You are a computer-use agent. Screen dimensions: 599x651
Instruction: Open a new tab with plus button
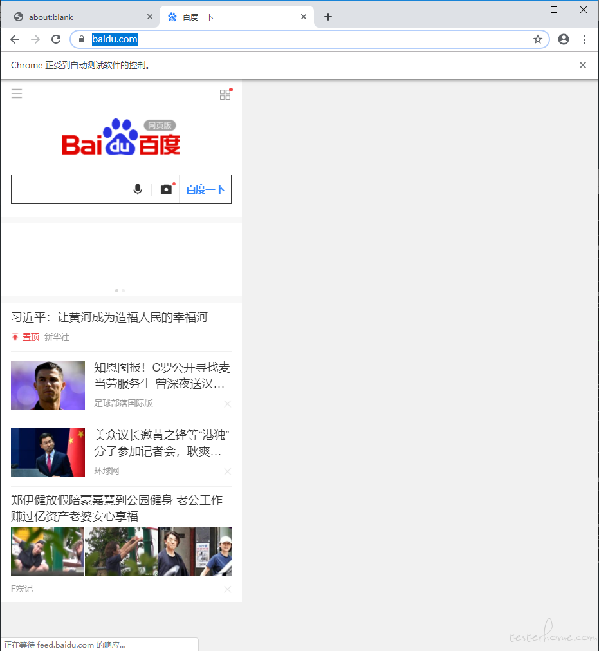pos(328,17)
